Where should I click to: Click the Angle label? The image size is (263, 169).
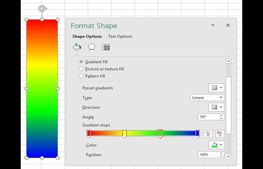(88, 117)
